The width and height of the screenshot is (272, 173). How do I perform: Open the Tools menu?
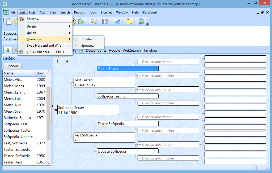93,12
